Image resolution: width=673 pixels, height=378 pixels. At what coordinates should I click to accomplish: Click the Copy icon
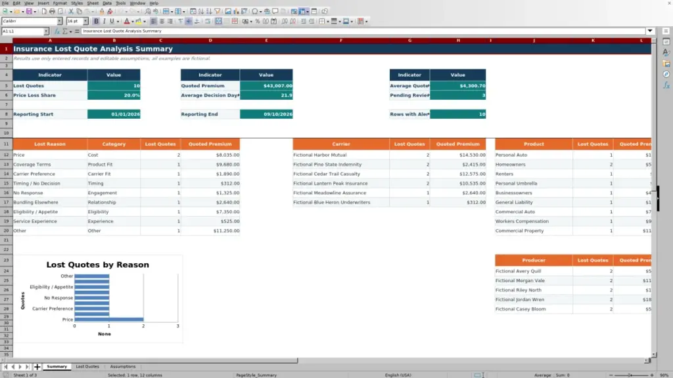[x=79, y=12]
